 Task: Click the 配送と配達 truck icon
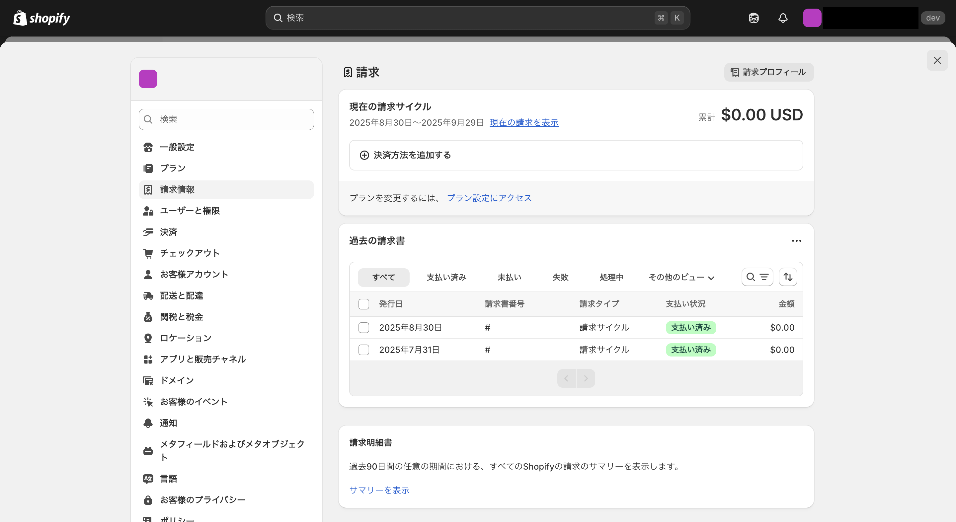[148, 296]
